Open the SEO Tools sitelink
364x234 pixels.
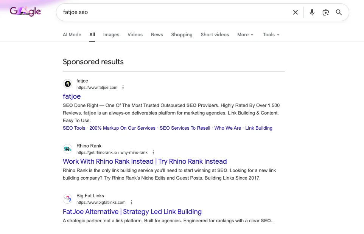click(74, 128)
